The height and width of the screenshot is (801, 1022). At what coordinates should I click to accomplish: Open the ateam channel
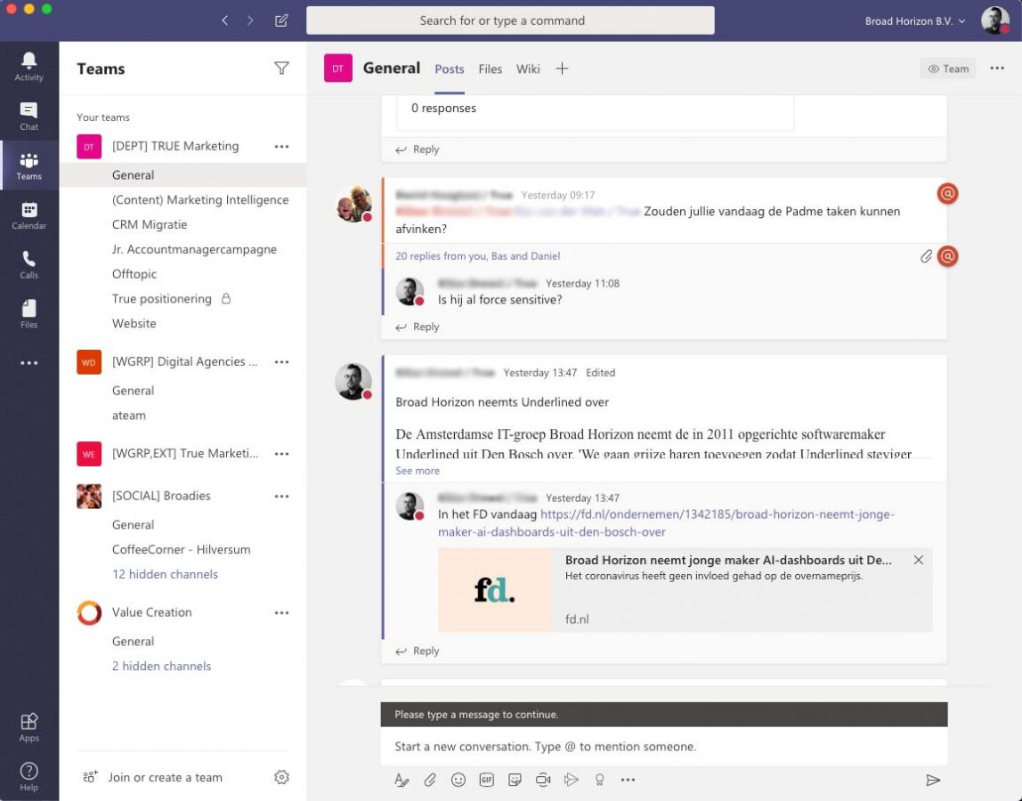point(128,415)
